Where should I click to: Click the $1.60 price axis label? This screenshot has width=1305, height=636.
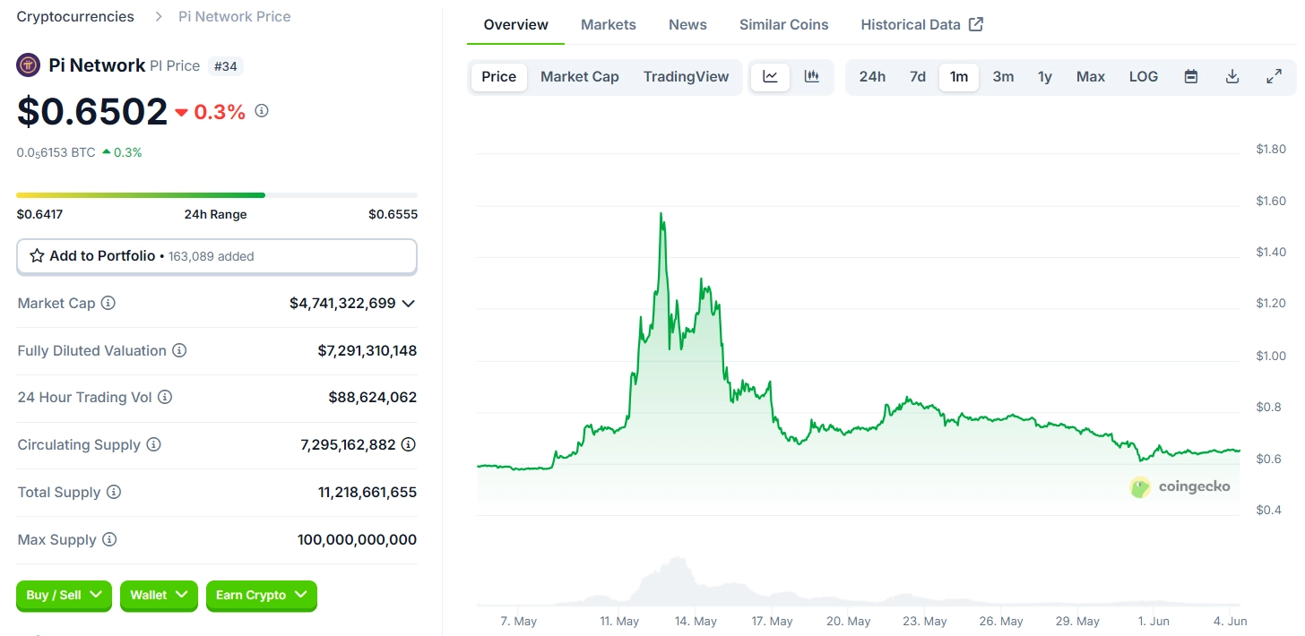[1271, 201]
